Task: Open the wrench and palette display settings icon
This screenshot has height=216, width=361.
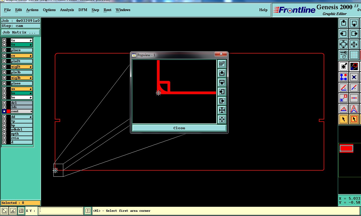Action: point(344,55)
